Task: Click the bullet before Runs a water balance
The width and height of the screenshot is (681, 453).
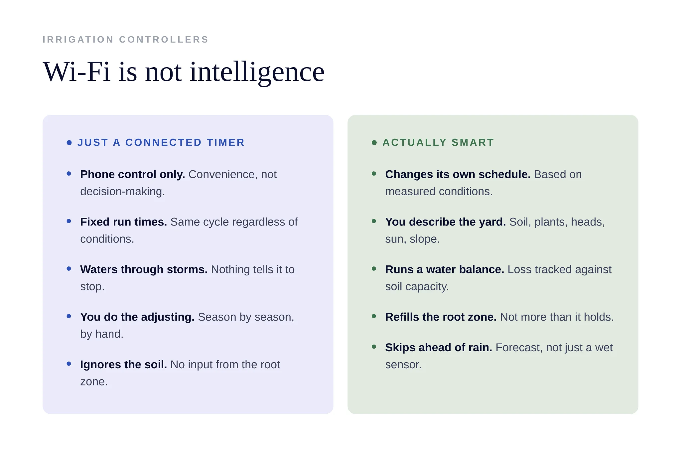Action: pyautogui.click(x=374, y=268)
